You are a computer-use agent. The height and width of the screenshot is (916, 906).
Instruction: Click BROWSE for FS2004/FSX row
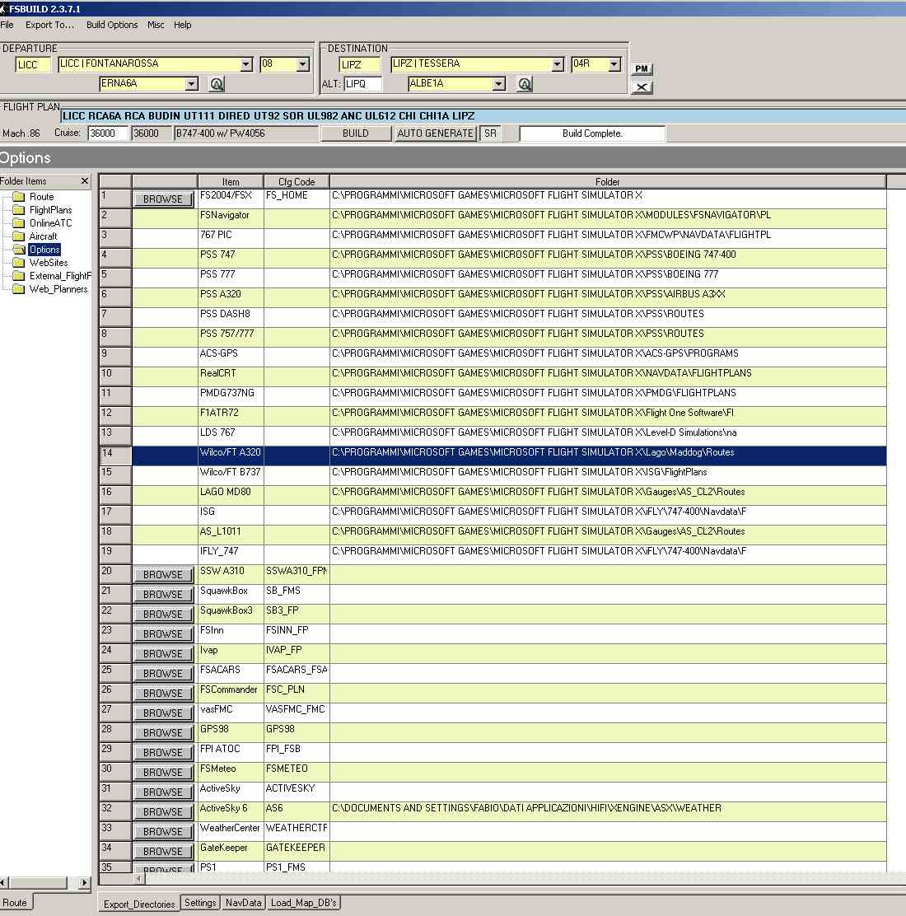coord(163,199)
